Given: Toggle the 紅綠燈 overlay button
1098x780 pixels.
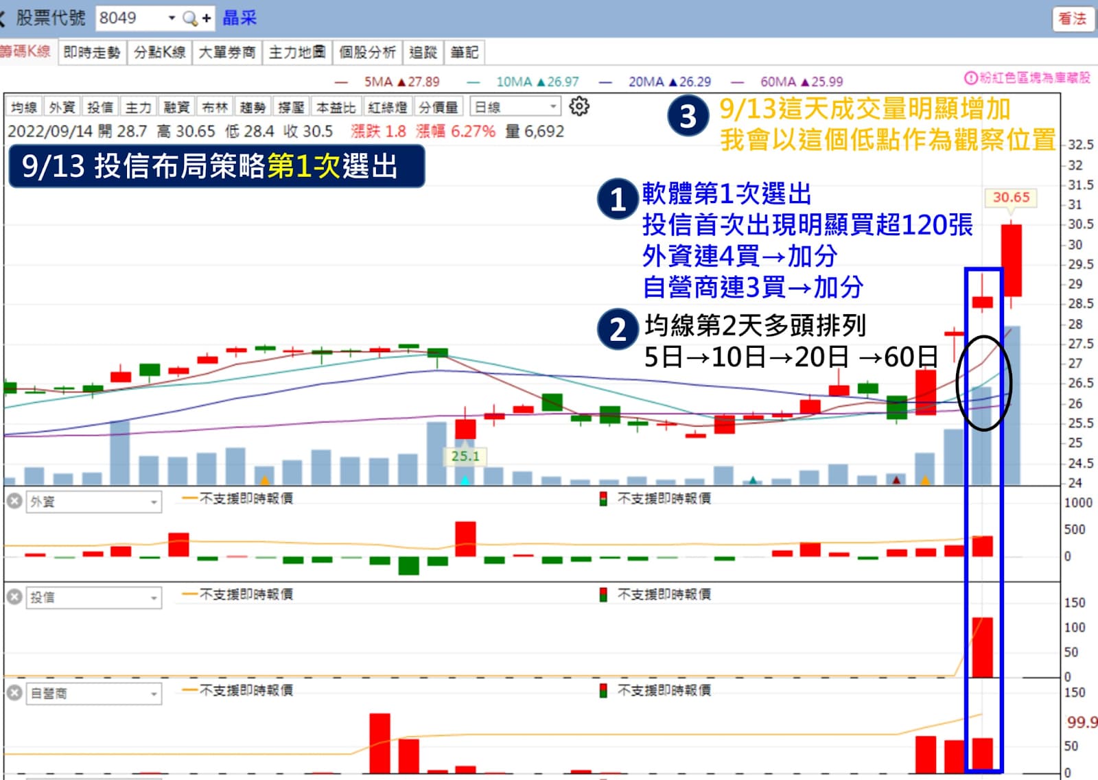Looking at the screenshot, I should [388, 107].
